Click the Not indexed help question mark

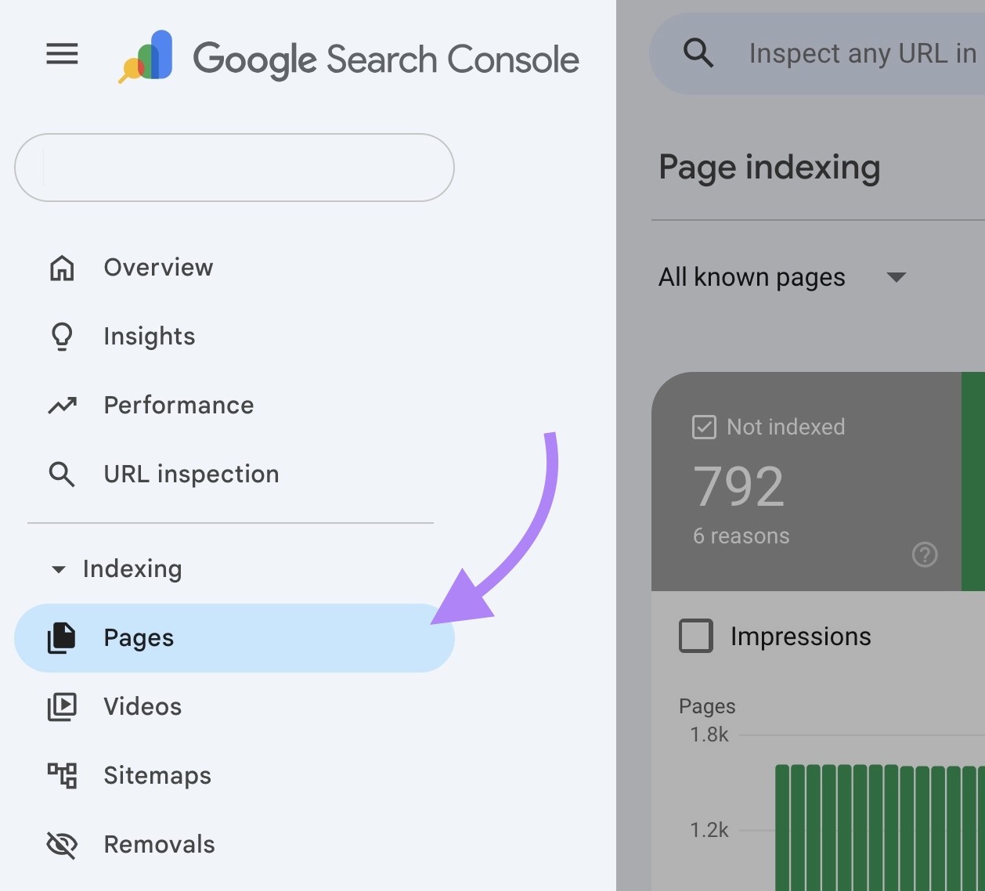(x=925, y=555)
